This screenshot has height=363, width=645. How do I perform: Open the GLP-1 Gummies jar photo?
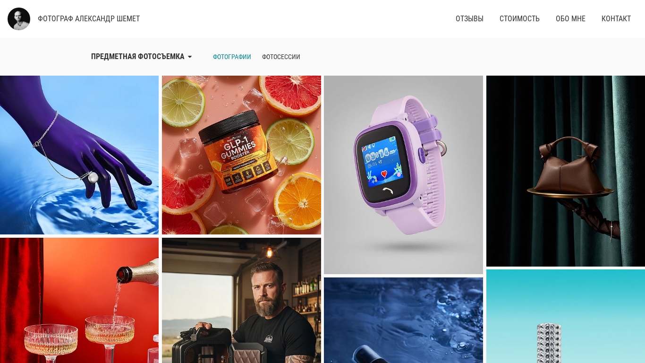coord(241,155)
